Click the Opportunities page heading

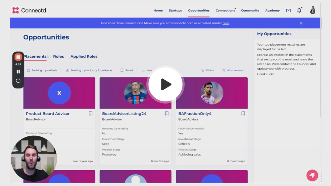(46, 37)
